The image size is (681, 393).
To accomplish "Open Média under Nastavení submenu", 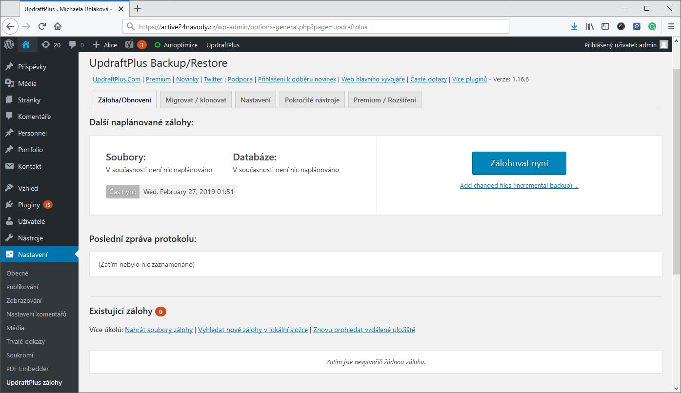I will pos(15,328).
